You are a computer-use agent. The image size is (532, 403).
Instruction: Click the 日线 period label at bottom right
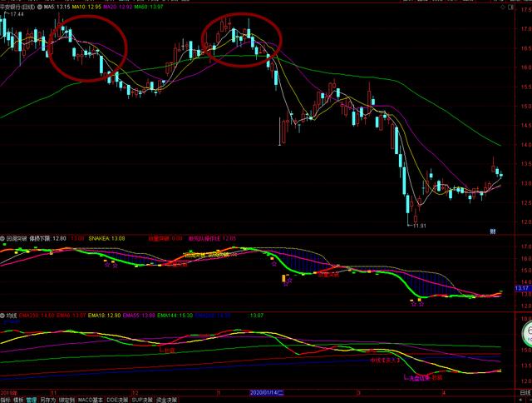coord(525,392)
